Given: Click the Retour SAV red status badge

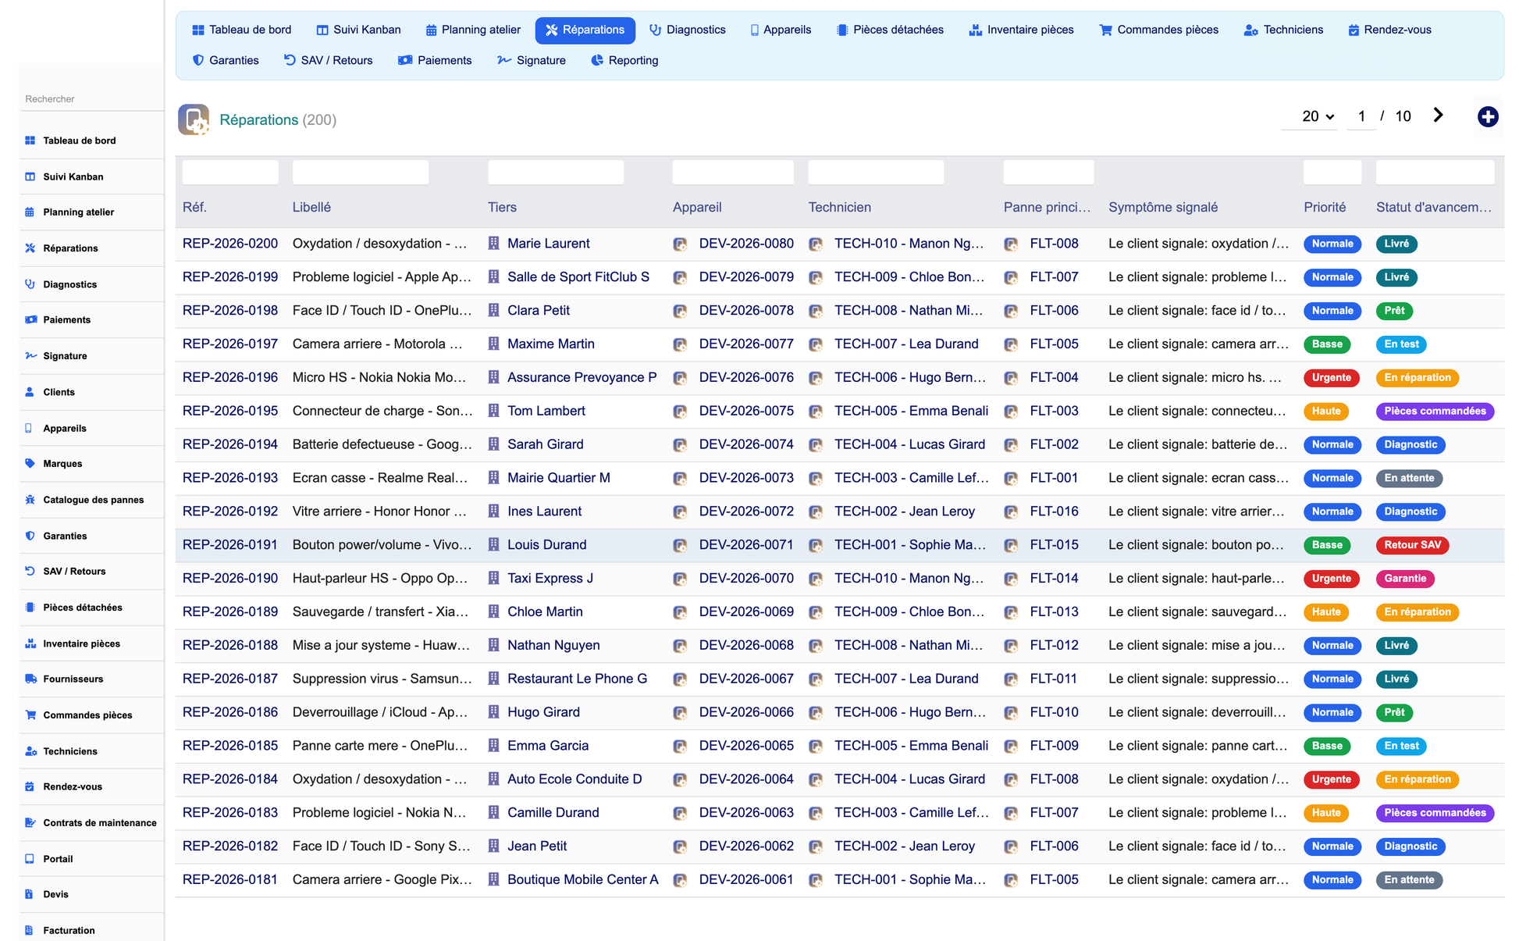Looking at the screenshot, I should coord(1412,545).
